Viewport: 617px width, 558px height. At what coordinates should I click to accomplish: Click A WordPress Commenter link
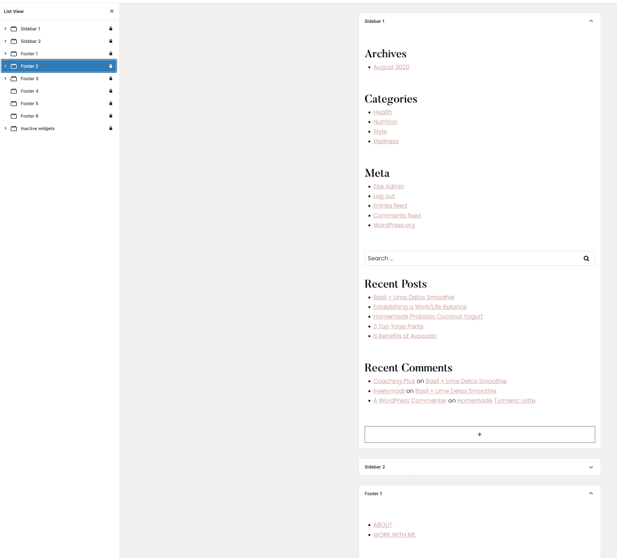point(410,401)
